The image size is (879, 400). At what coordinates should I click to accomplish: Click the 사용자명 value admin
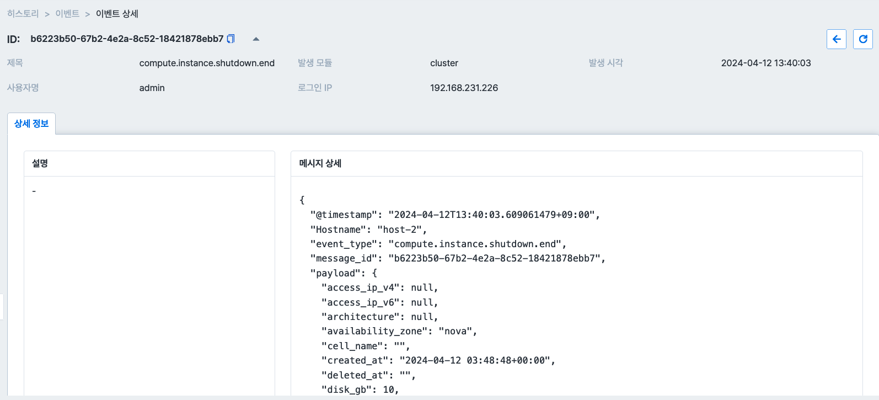click(x=152, y=88)
